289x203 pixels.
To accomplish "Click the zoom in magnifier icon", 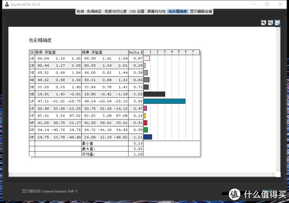I will [264, 23].
